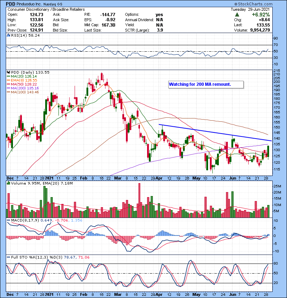Click the Prev Close value 124.91

point(37,30)
